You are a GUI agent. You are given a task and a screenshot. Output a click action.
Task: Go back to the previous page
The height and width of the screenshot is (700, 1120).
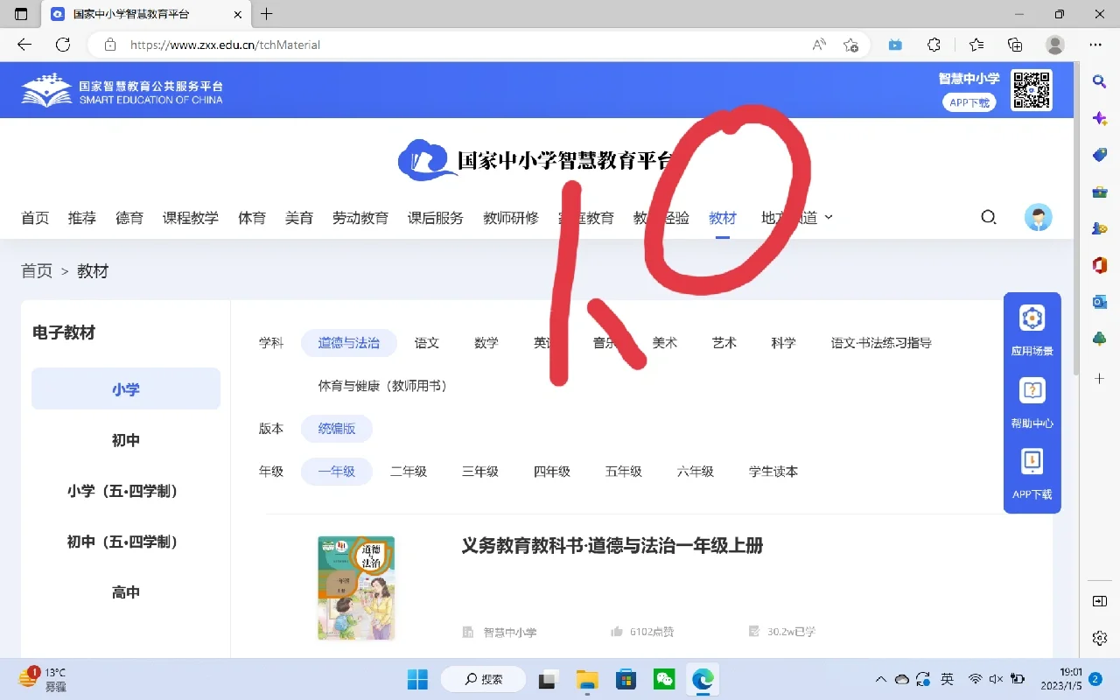(24, 45)
